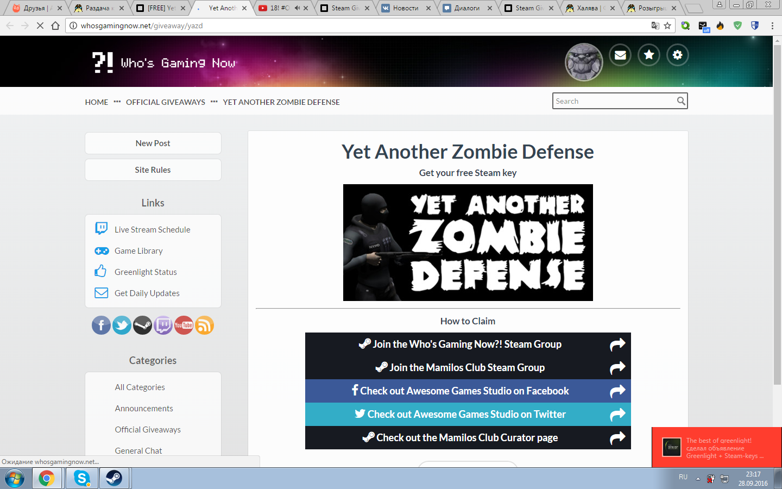Click the flame extension icon

[x=720, y=26]
